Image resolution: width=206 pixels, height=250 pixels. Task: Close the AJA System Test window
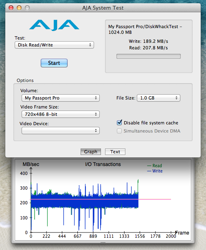11,8
